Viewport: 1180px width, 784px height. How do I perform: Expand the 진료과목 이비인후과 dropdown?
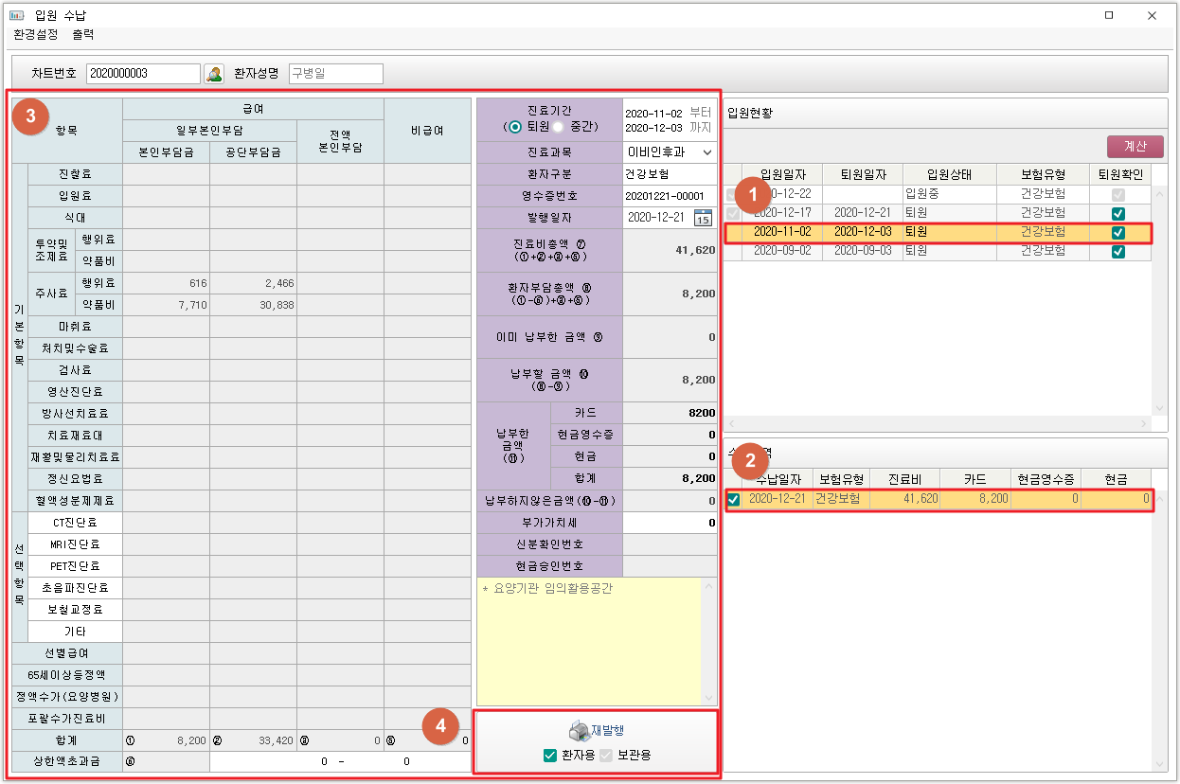point(706,151)
